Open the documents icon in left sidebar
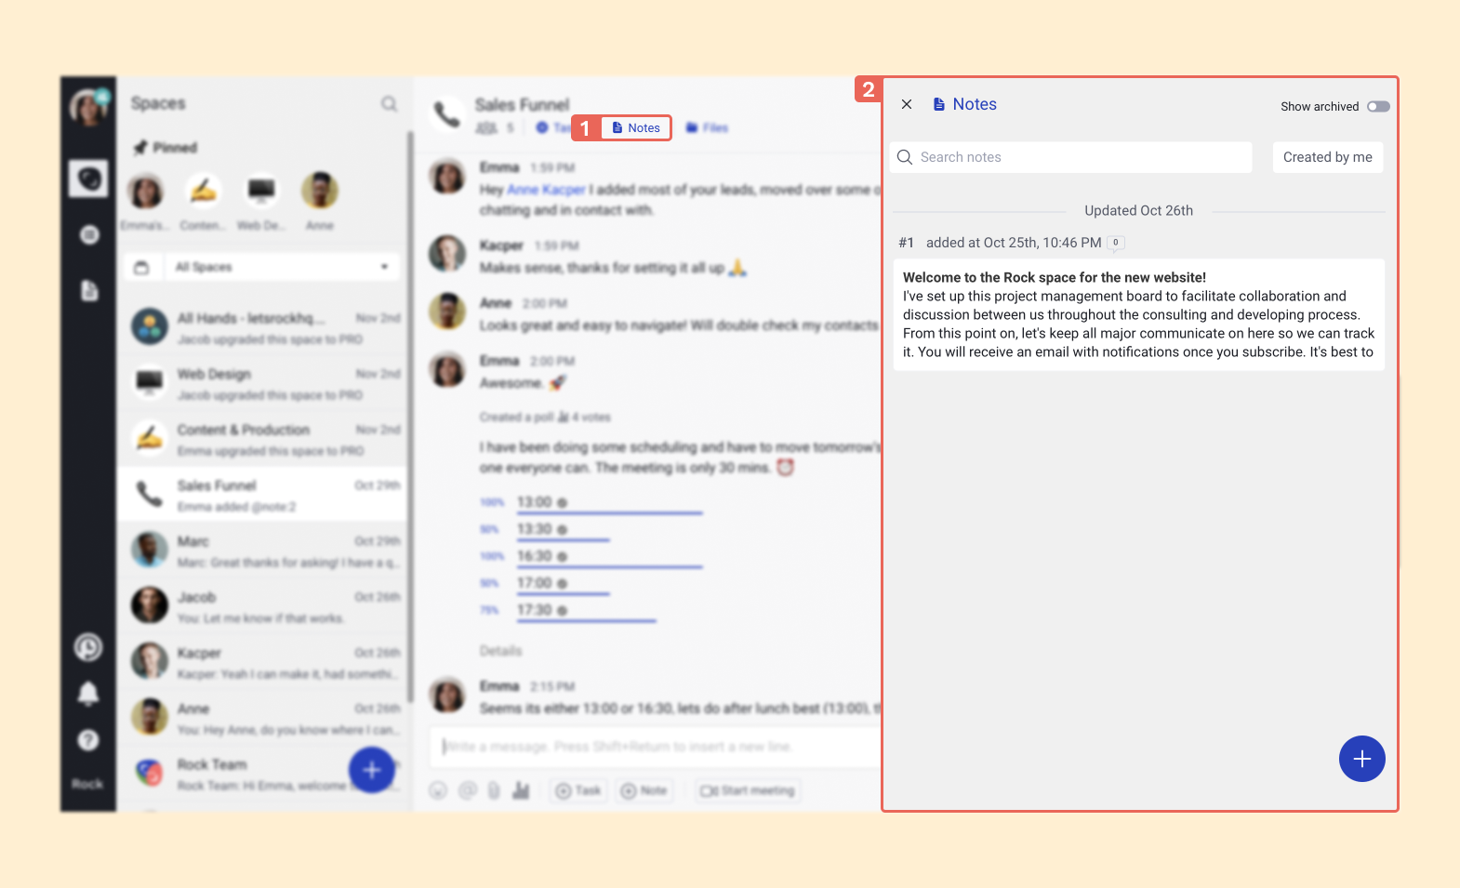 89,291
